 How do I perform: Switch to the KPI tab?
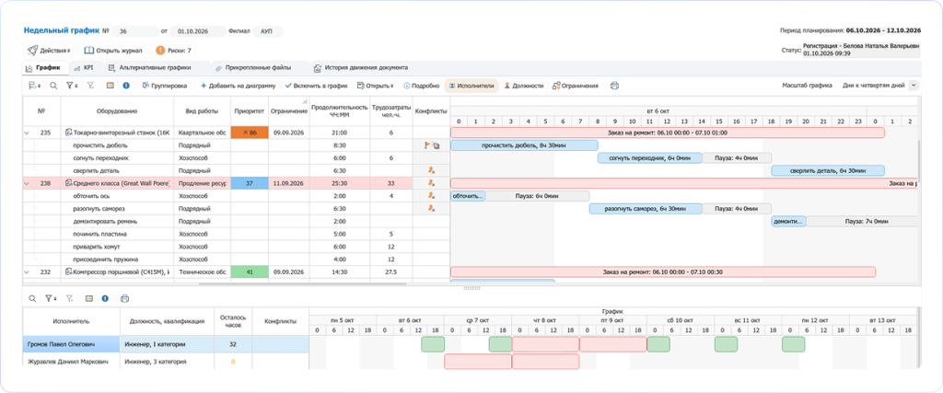click(84, 68)
